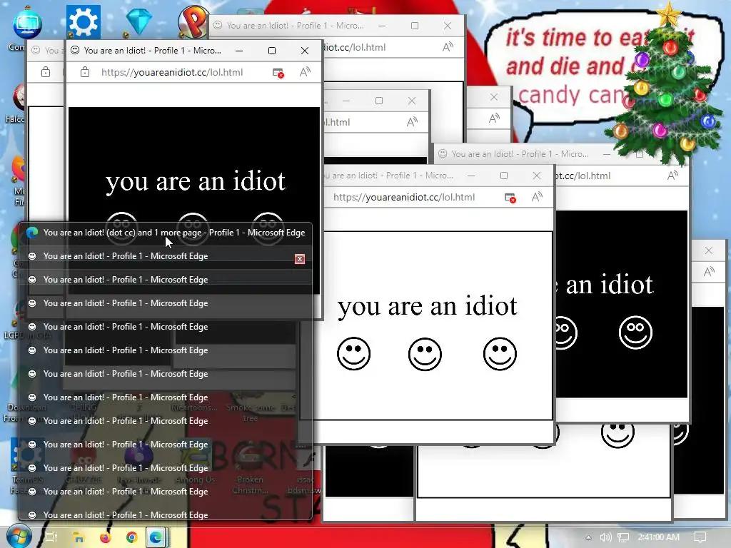Focus the address bar in white-page Edge window
The height and width of the screenshot is (548, 731).
[x=404, y=197]
